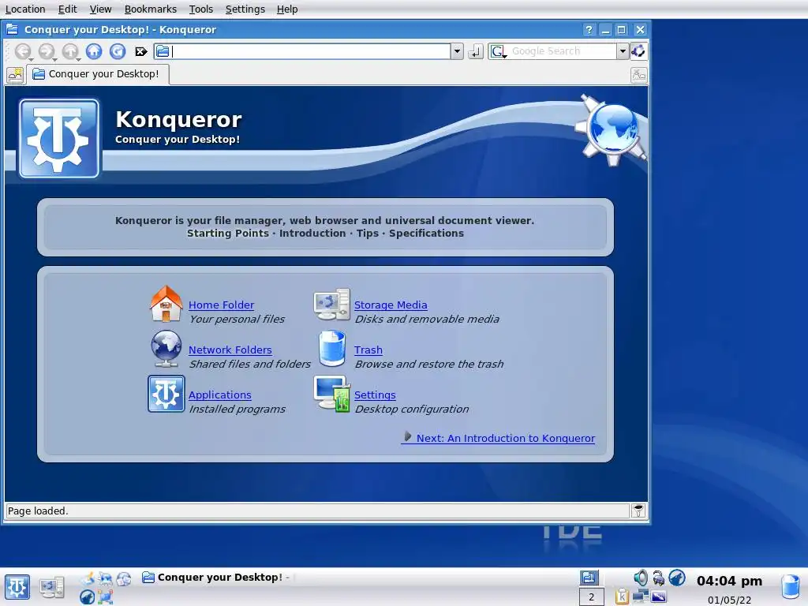
Task: Open the View menu
Action: [x=100, y=9]
